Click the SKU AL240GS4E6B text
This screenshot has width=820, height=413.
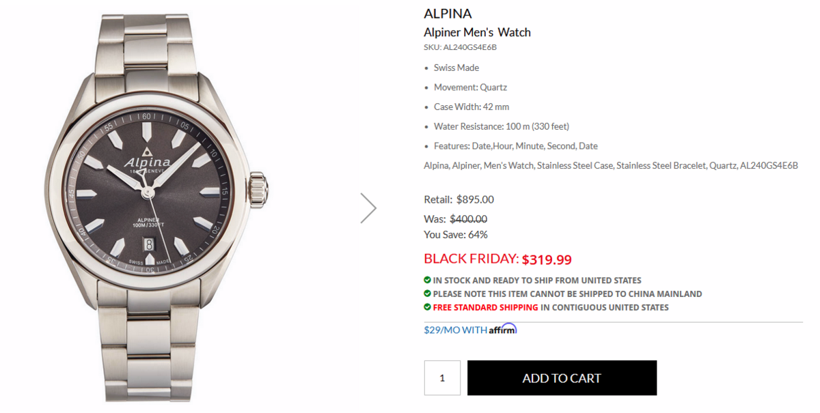460,48
